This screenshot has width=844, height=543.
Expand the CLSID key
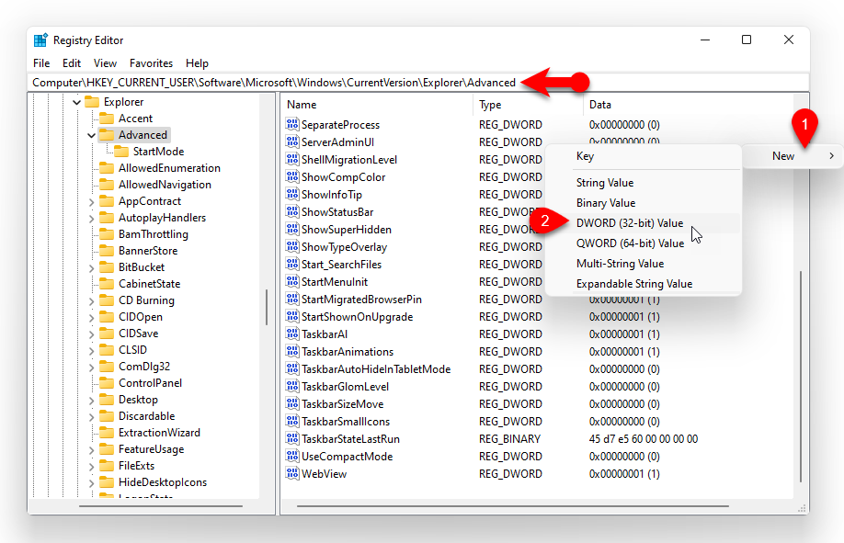[92, 351]
